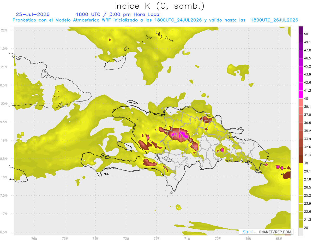Click the 17N latitude label

[x=4, y=214]
